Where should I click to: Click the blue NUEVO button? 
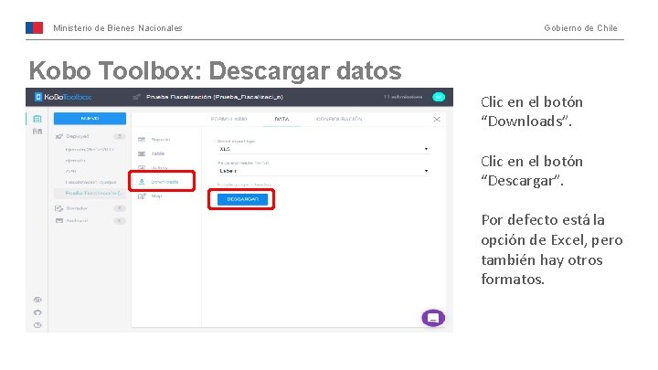point(90,119)
